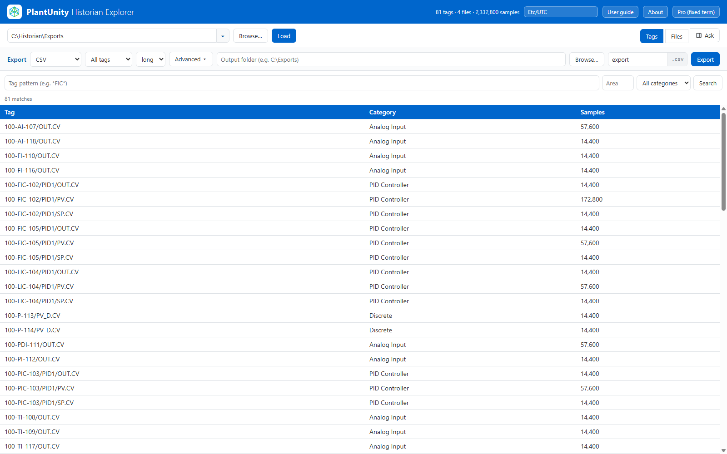Open the About dialog

click(x=655, y=12)
